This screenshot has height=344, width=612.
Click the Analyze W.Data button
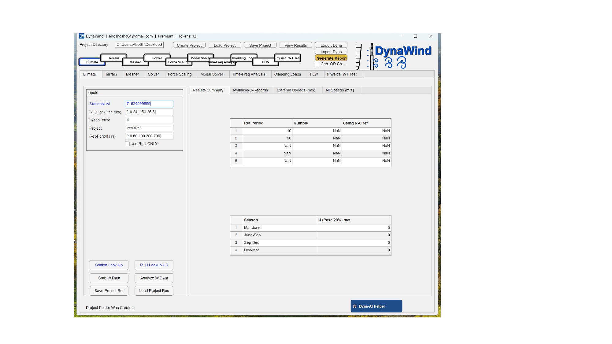154,278
